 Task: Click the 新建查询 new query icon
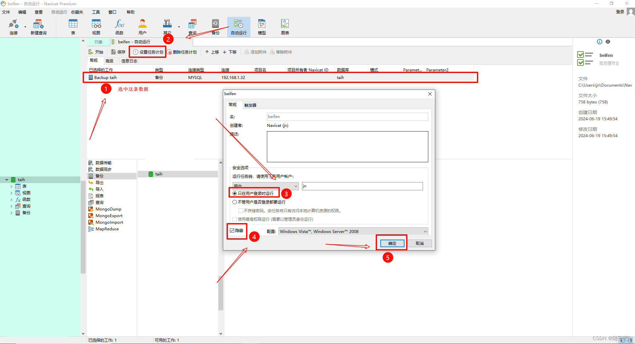click(x=38, y=27)
